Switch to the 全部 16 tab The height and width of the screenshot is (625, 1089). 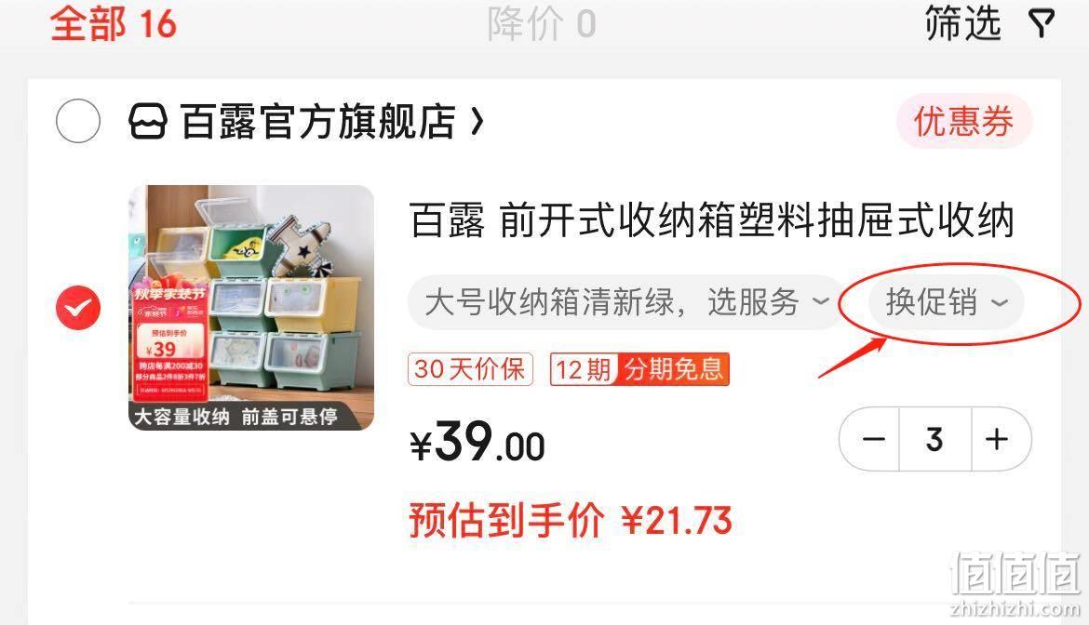[114, 23]
